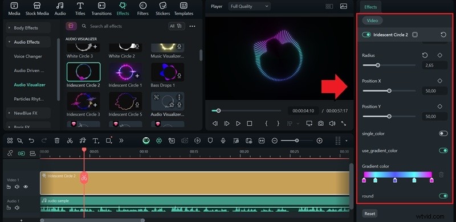This screenshot has width=456, height=222.
Task: Toggle the round switch
Action: [x=443, y=196]
